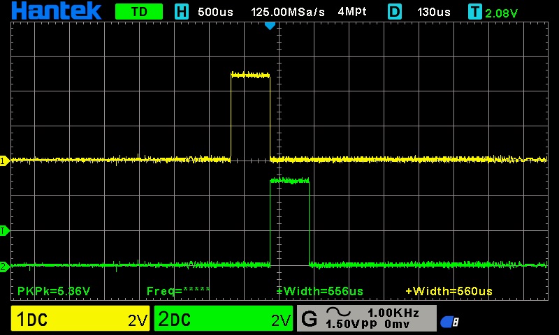Screen dimensions: 559x335
Task: Click the H horizontal timebase icon
Action: point(182,12)
